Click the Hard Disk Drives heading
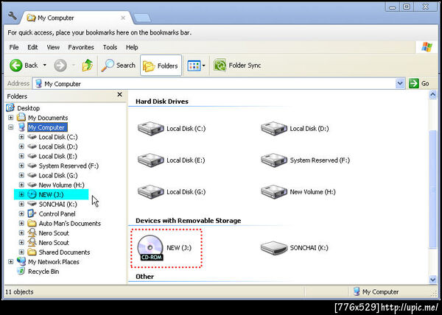 coord(162,102)
